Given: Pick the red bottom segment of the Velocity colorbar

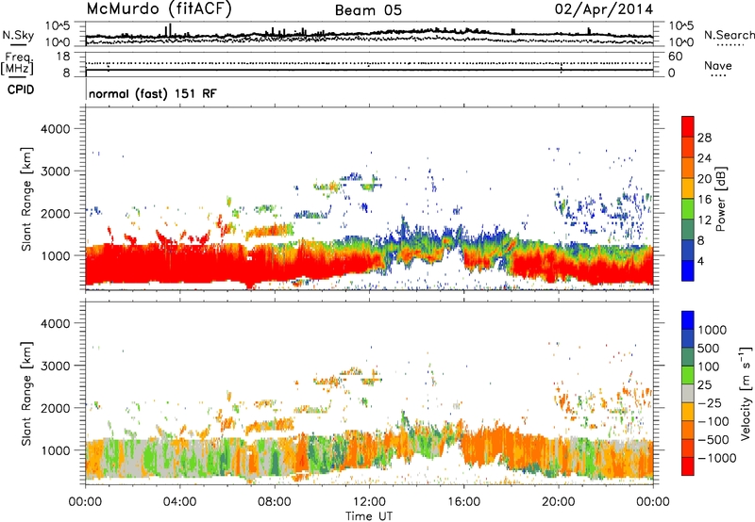Looking at the screenshot, I should [688, 466].
